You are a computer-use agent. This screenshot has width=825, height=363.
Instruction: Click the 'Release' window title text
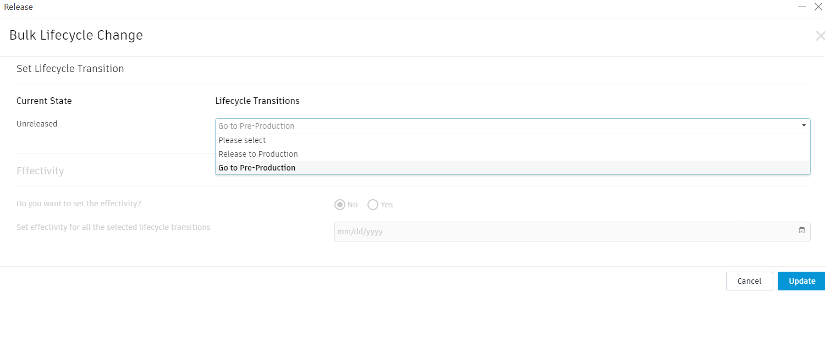pyautogui.click(x=18, y=7)
